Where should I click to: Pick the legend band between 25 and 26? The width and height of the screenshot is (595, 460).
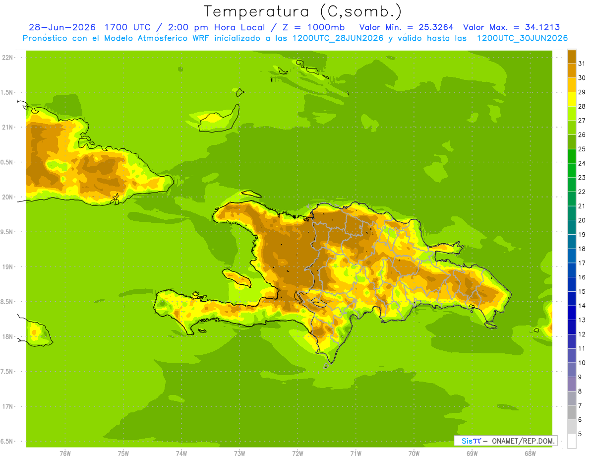click(572, 141)
